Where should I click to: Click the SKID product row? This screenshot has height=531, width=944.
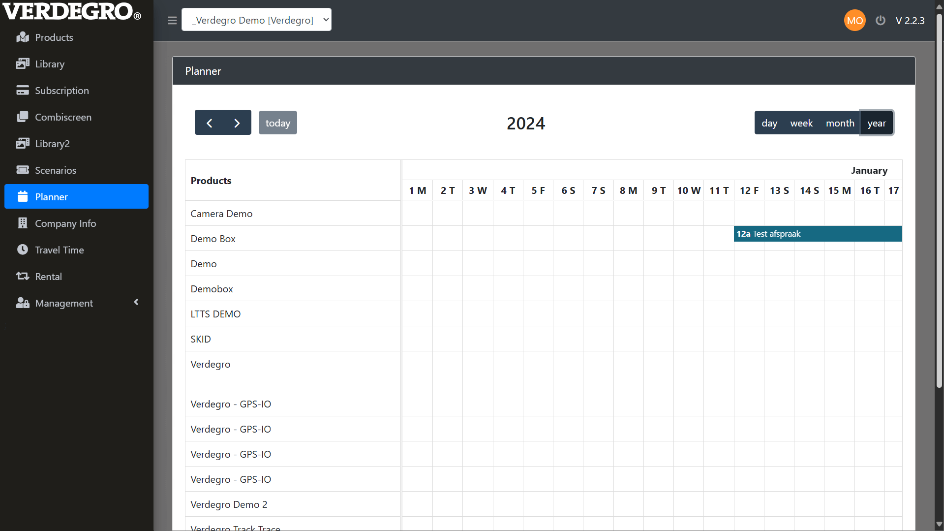click(x=293, y=339)
